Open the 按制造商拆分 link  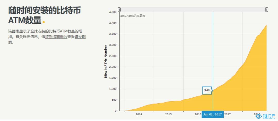click(x=56, y=37)
